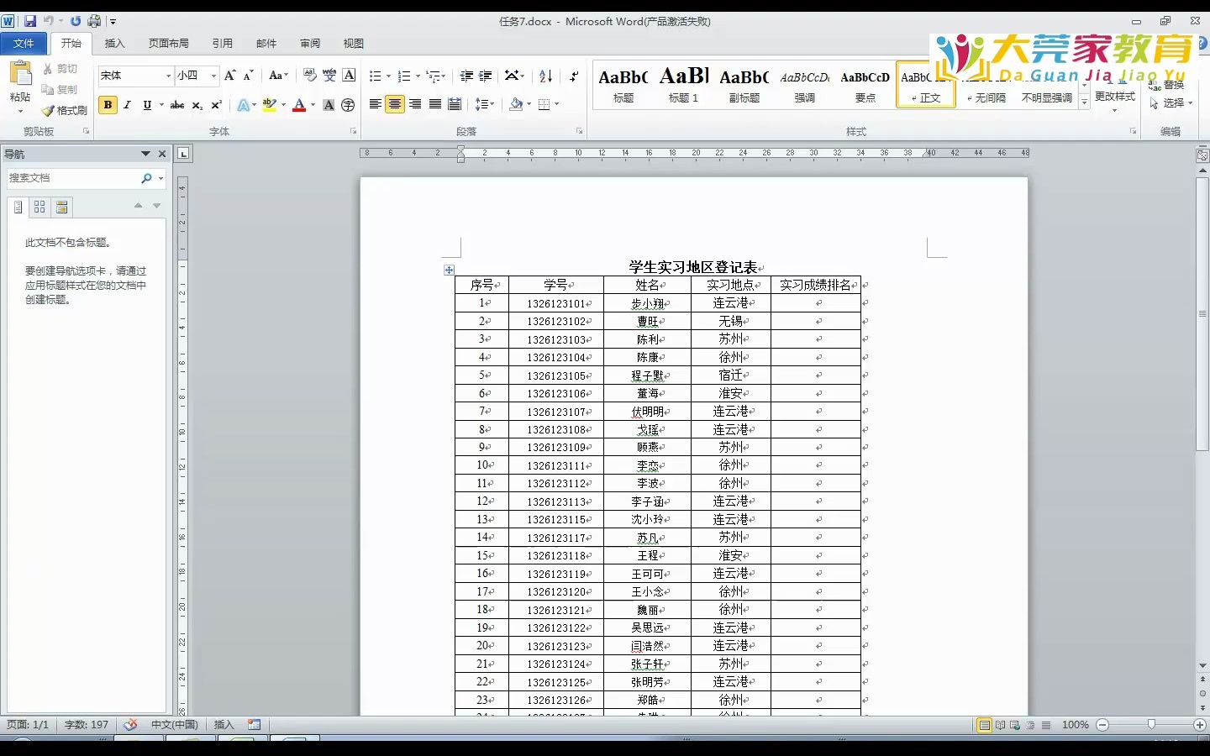Increase font size with Grow Font icon

pos(230,76)
